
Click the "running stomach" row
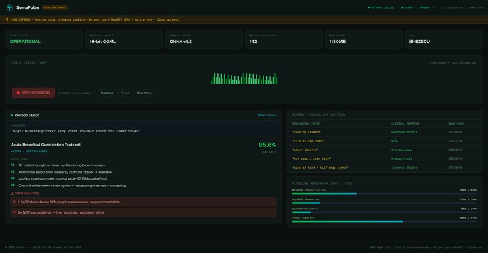pyautogui.click(x=384, y=132)
